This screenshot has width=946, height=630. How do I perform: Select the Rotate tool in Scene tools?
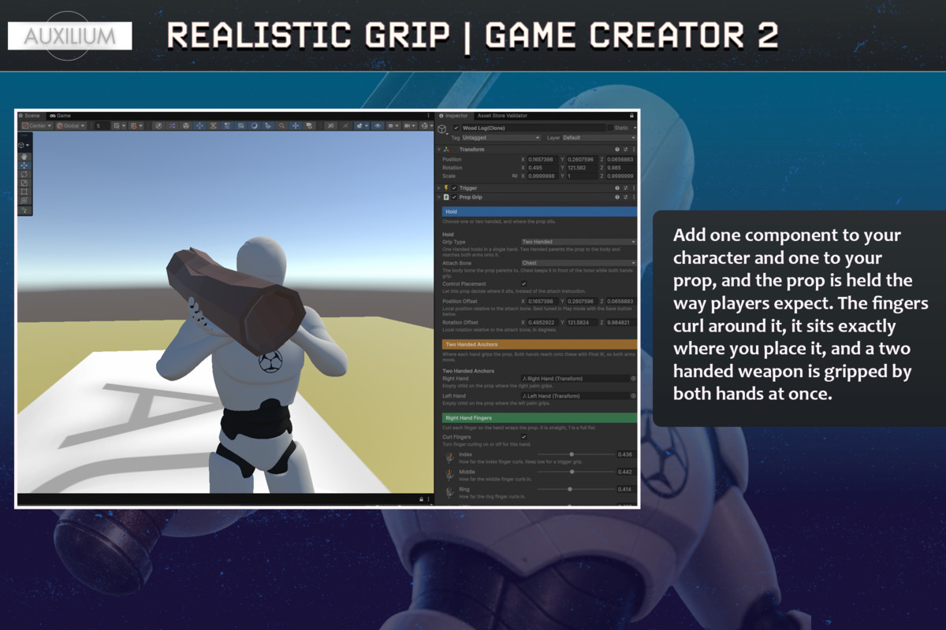pos(24,174)
